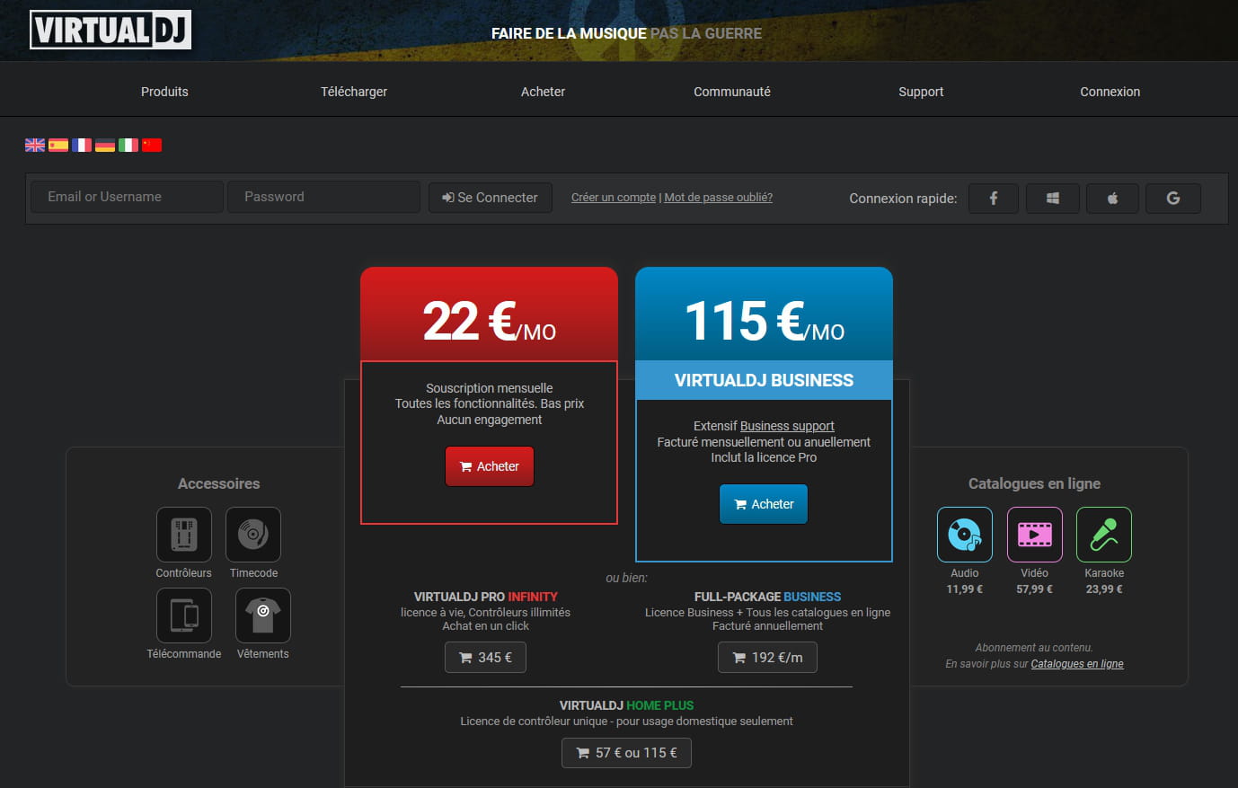This screenshot has width=1238, height=788.
Task: Log in quickly with Windows account
Action: point(1053,199)
